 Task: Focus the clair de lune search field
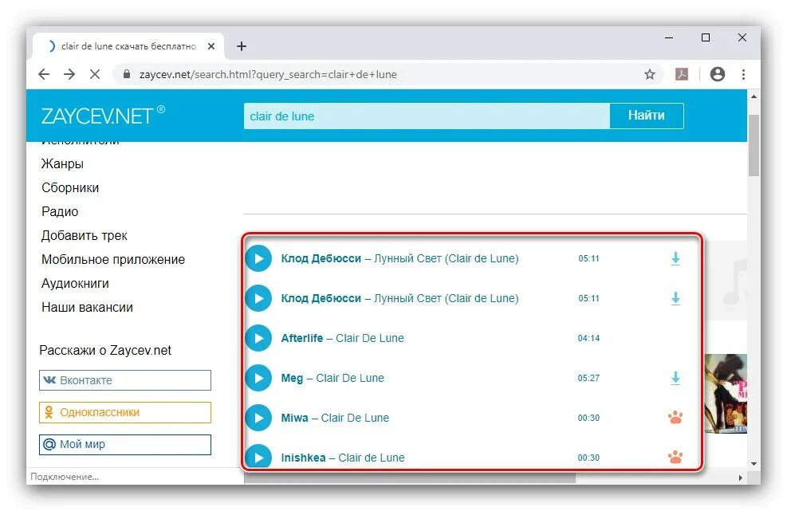pyautogui.click(x=427, y=116)
